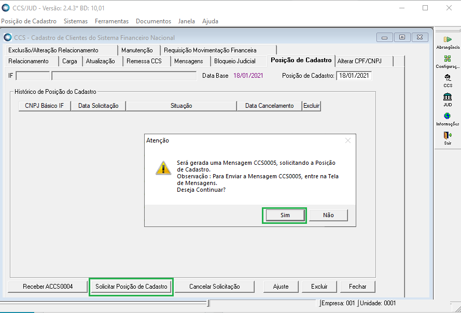461x313 pixels.
Task: Open the Abrangência sidebar icon
Action: pyautogui.click(x=448, y=42)
